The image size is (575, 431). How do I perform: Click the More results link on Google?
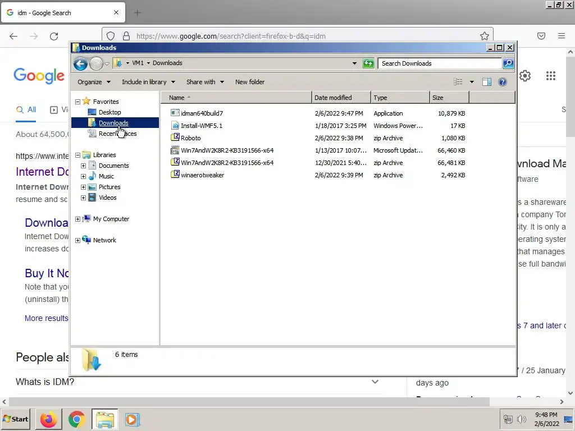click(x=46, y=318)
